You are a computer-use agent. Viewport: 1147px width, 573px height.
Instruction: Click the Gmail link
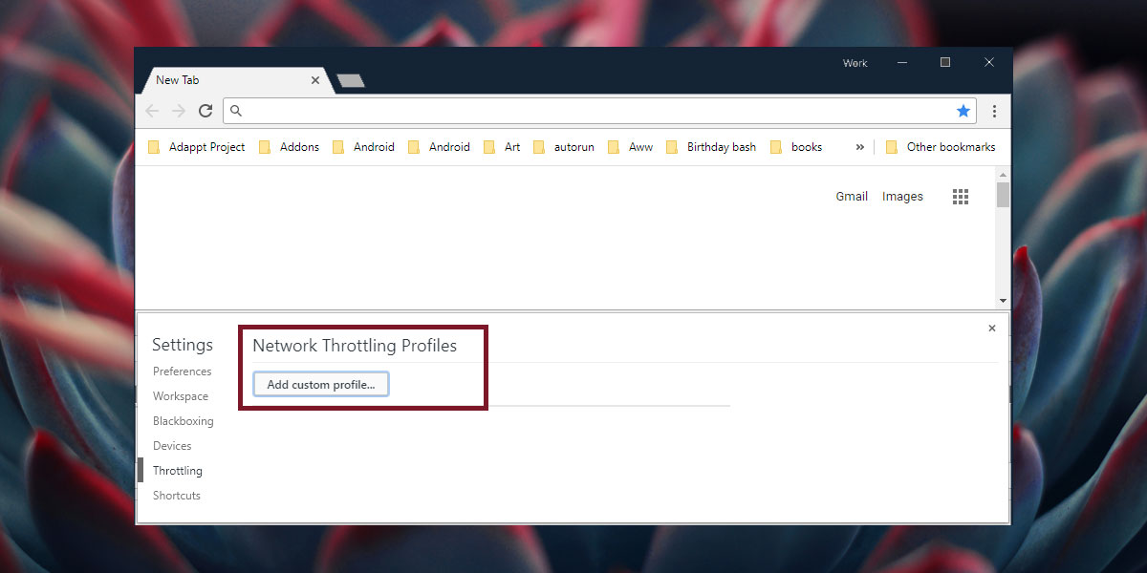coord(852,197)
